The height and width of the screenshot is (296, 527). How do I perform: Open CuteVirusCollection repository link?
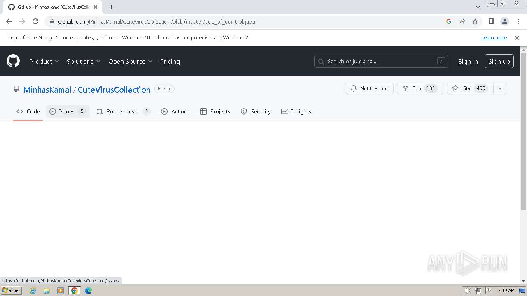[114, 90]
